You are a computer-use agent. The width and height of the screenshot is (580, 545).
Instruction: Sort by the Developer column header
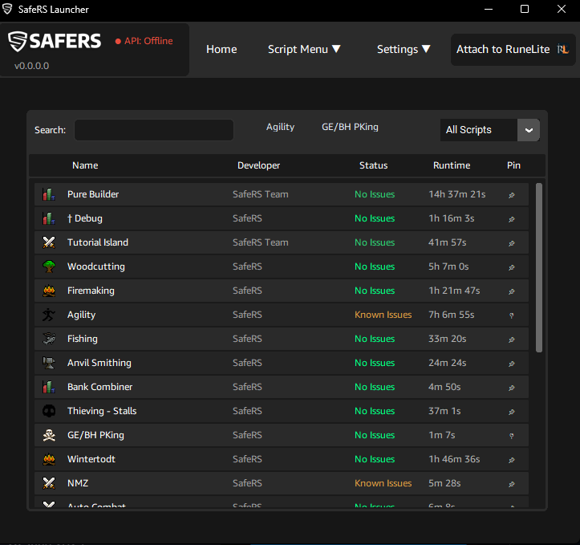258,165
